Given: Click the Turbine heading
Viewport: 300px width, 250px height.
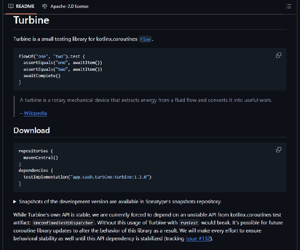Looking at the screenshot, I should 31,20.
